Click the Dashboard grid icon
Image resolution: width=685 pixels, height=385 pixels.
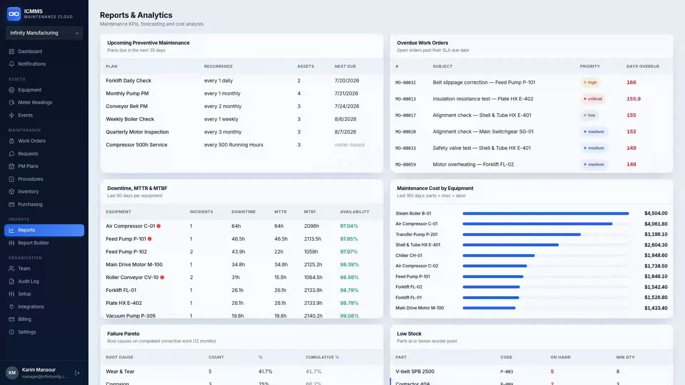tap(11, 51)
